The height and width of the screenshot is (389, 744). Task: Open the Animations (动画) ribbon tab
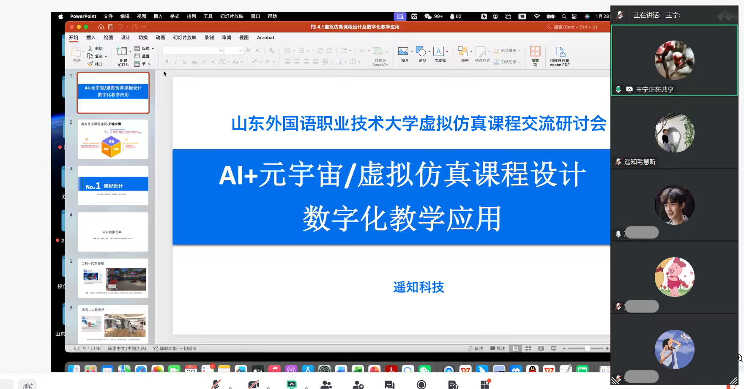pos(160,38)
